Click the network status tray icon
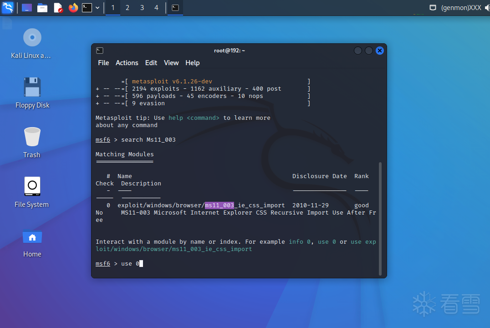The height and width of the screenshot is (328, 490). [x=433, y=7]
